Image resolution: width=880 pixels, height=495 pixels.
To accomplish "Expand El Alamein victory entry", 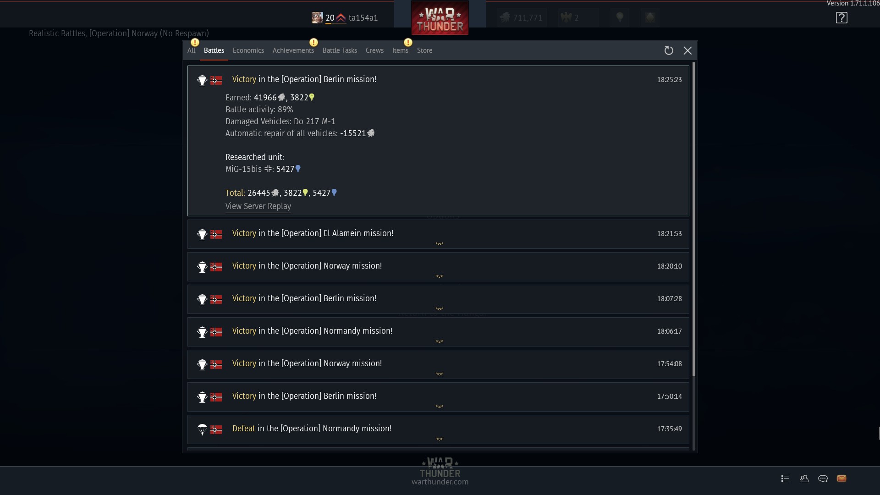I will pyautogui.click(x=438, y=234).
